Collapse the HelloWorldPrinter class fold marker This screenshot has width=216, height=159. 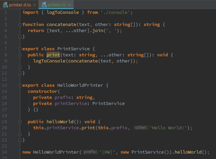click(x=20, y=85)
